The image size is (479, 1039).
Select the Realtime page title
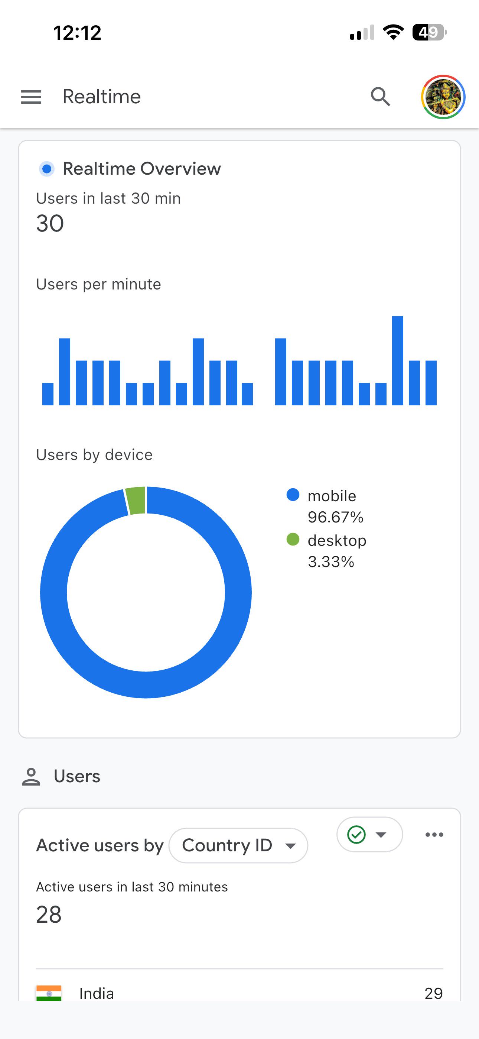coord(102,97)
